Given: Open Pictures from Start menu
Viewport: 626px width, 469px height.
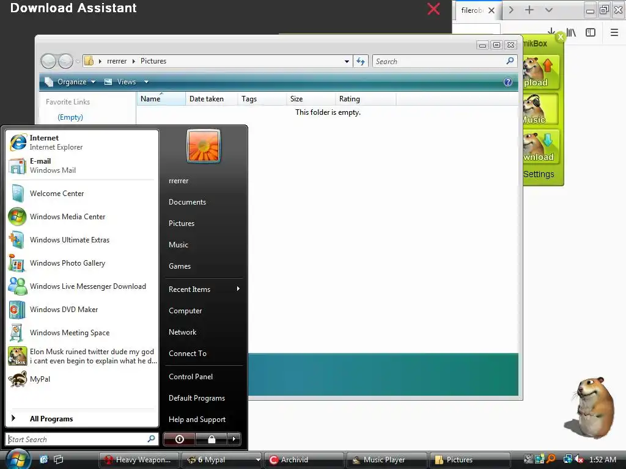Looking at the screenshot, I should (x=203, y=224).
